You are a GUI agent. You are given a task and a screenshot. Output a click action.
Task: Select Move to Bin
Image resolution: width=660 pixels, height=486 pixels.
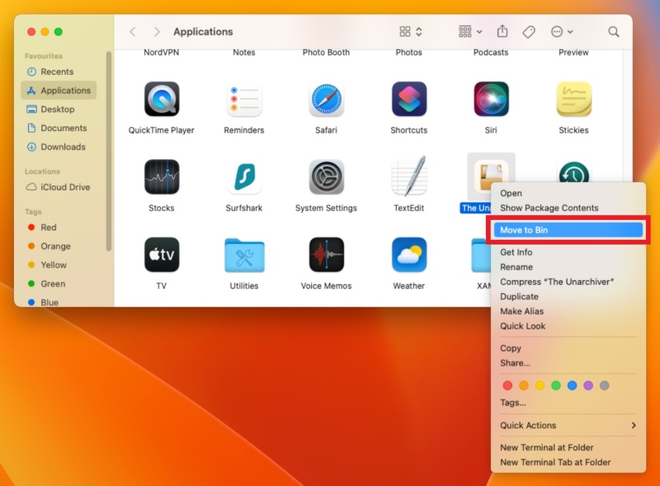point(568,230)
